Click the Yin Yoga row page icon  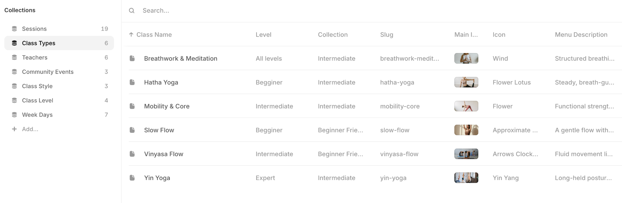pos(132,178)
